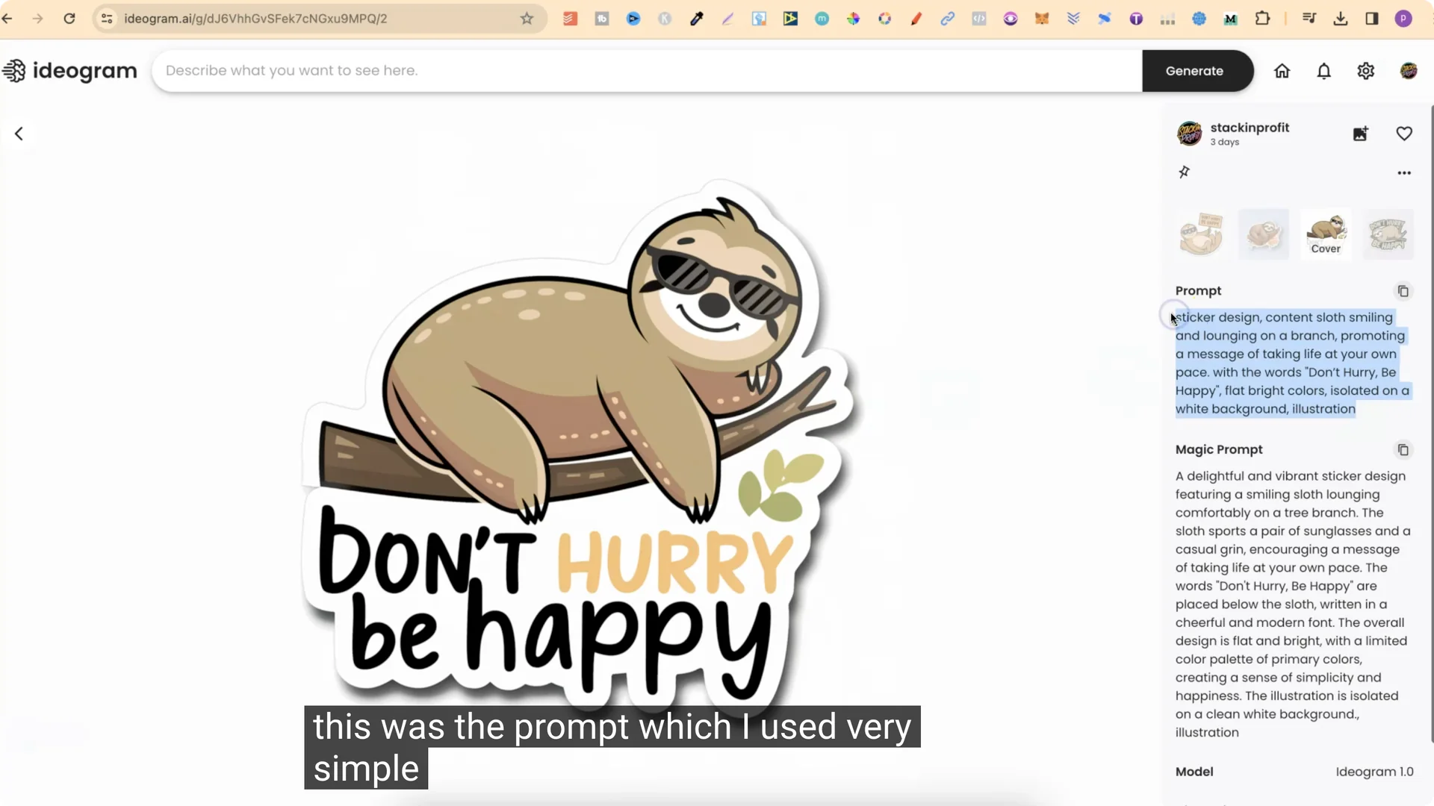Viewport: 1434px width, 806px height.
Task: Open the user profile avatar menu
Action: pyautogui.click(x=1408, y=71)
